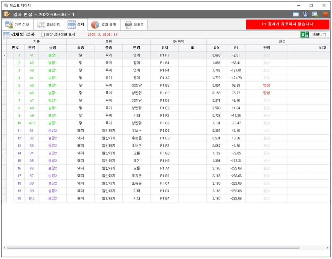Click position P1 E4
Viewport: 332px width, 259px height.
click(165, 198)
